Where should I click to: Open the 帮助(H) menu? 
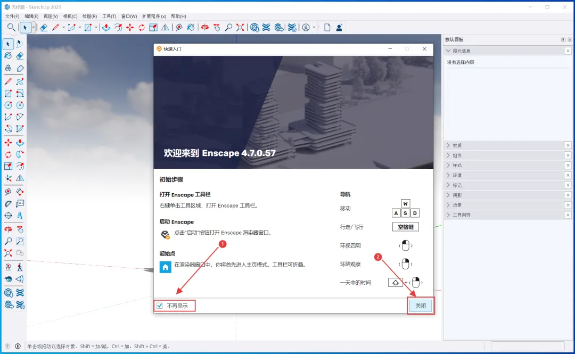(178, 16)
